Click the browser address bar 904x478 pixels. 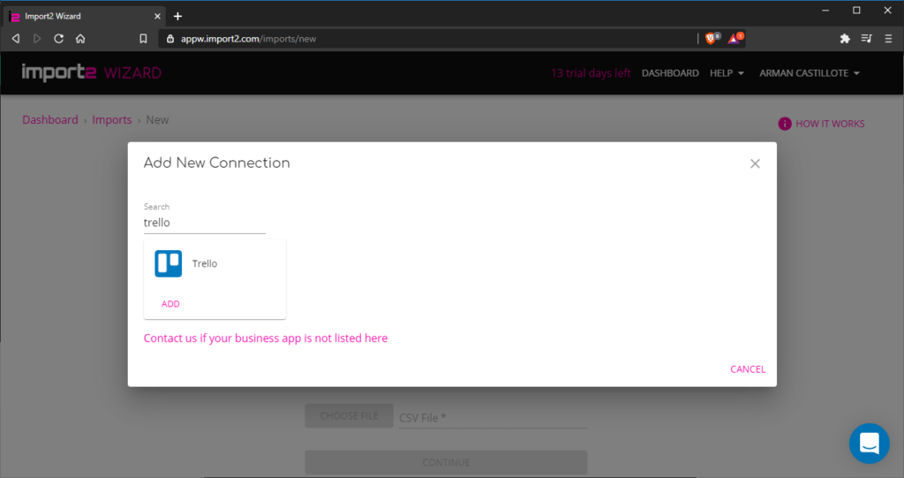click(424, 39)
